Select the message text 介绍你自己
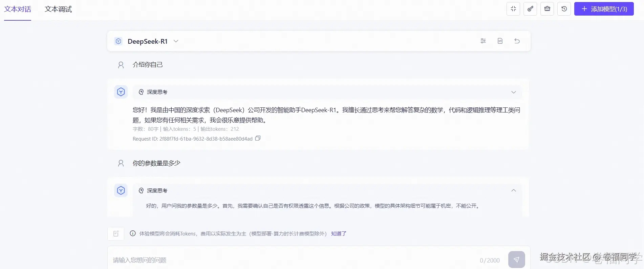The height and width of the screenshot is (269, 644). 148,65
